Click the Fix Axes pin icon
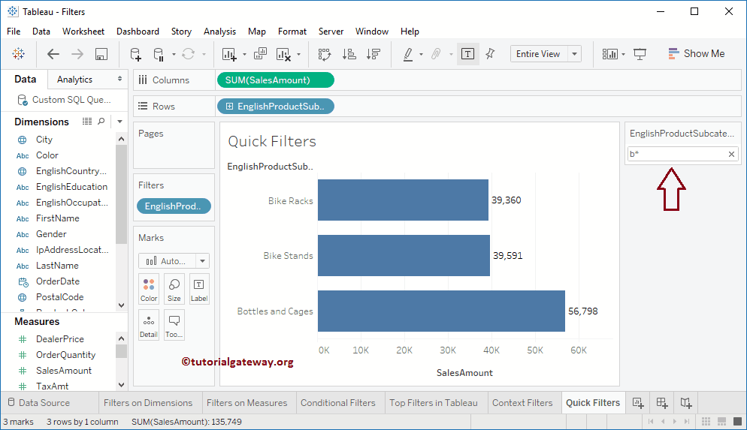Viewport: 747px width, 430px height. [x=490, y=54]
